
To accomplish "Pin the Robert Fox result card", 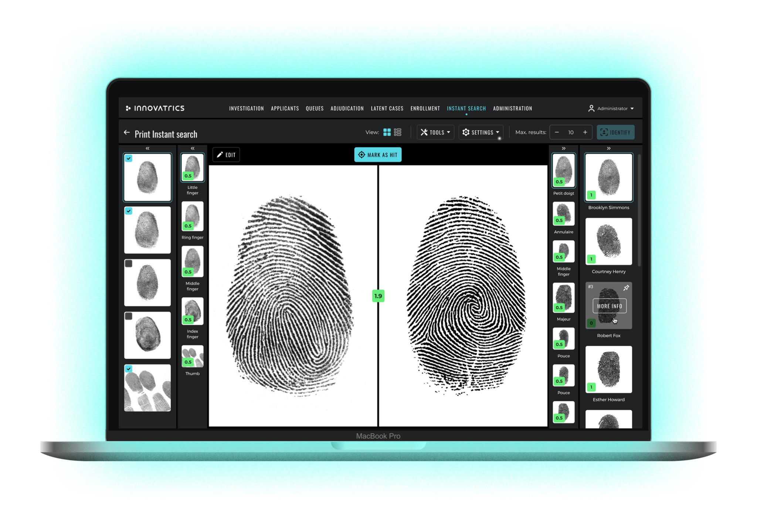I will coord(626,288).
